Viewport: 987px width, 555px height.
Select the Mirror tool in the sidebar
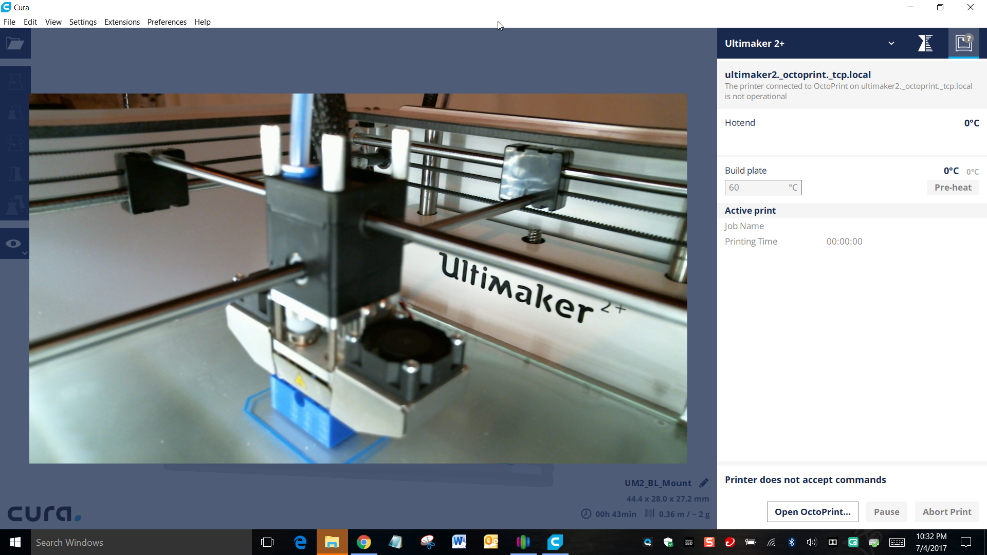click(x=15, y=174)
